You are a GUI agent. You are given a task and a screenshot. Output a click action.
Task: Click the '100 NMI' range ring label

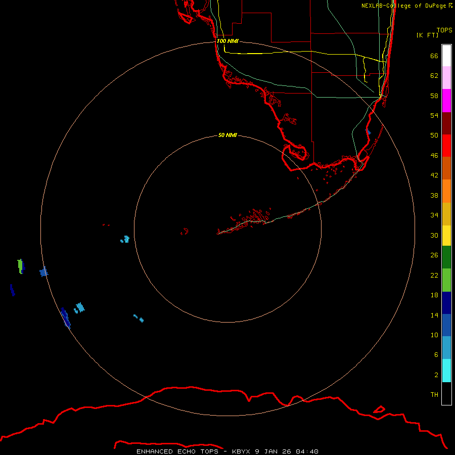click(x=227, y=41)
